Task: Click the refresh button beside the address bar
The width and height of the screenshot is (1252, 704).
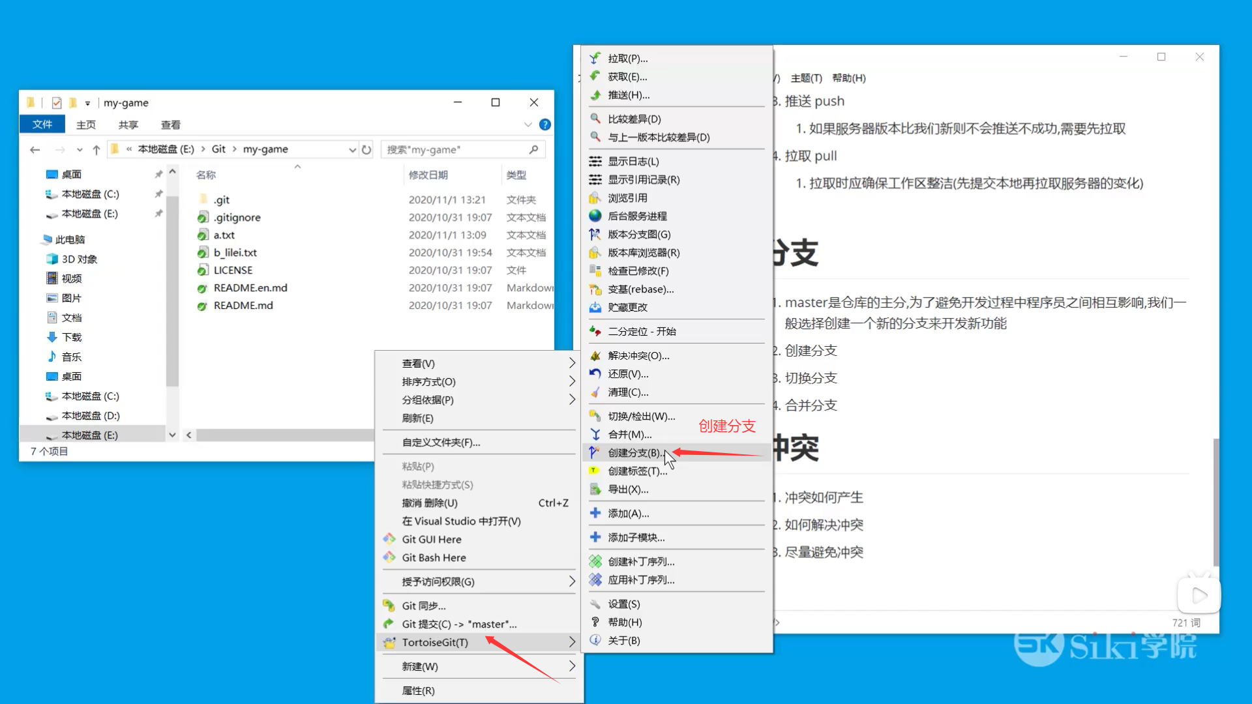Action: click(x=367, y=149)
